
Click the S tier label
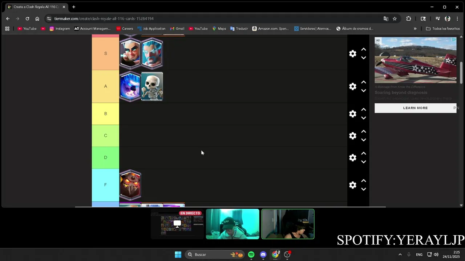point(105,54)
